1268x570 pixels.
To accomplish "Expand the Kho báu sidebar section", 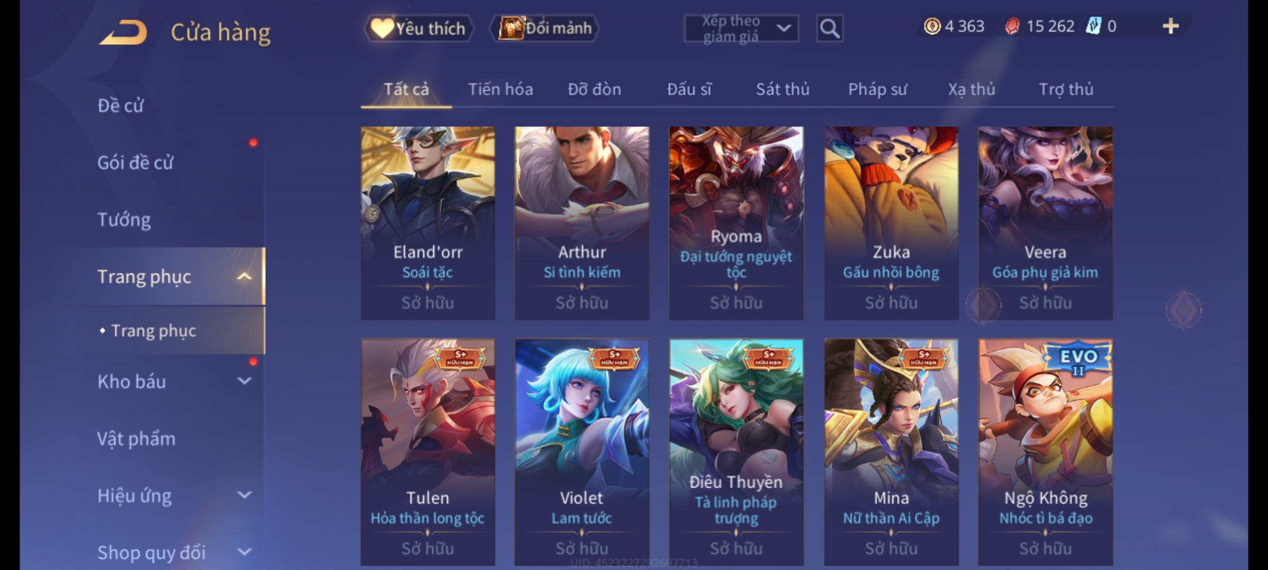I will [244, 381].
